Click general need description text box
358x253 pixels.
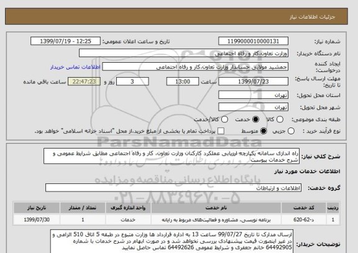(172, 156)
